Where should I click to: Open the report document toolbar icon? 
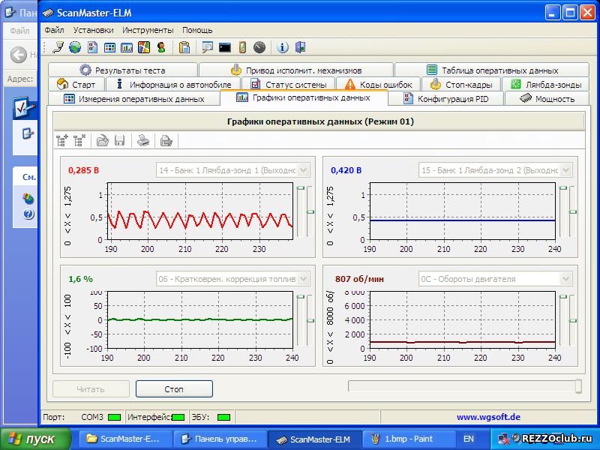(92, 47)
